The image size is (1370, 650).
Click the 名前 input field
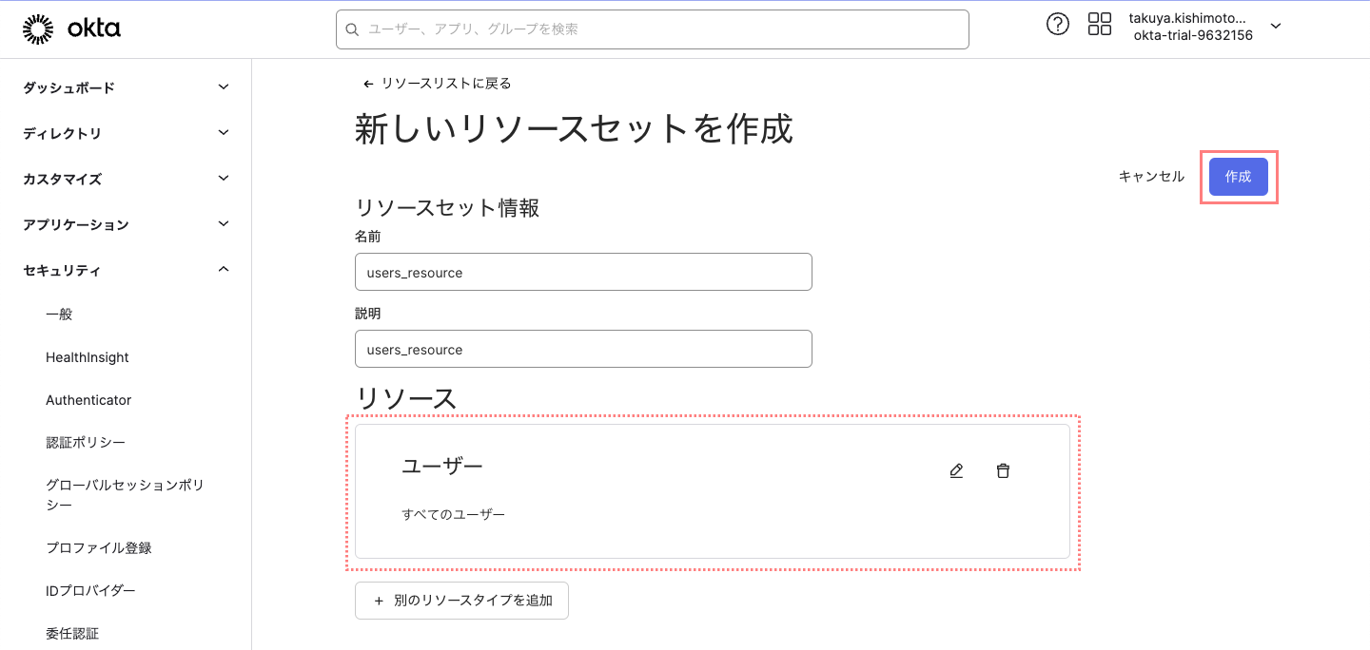582,272
